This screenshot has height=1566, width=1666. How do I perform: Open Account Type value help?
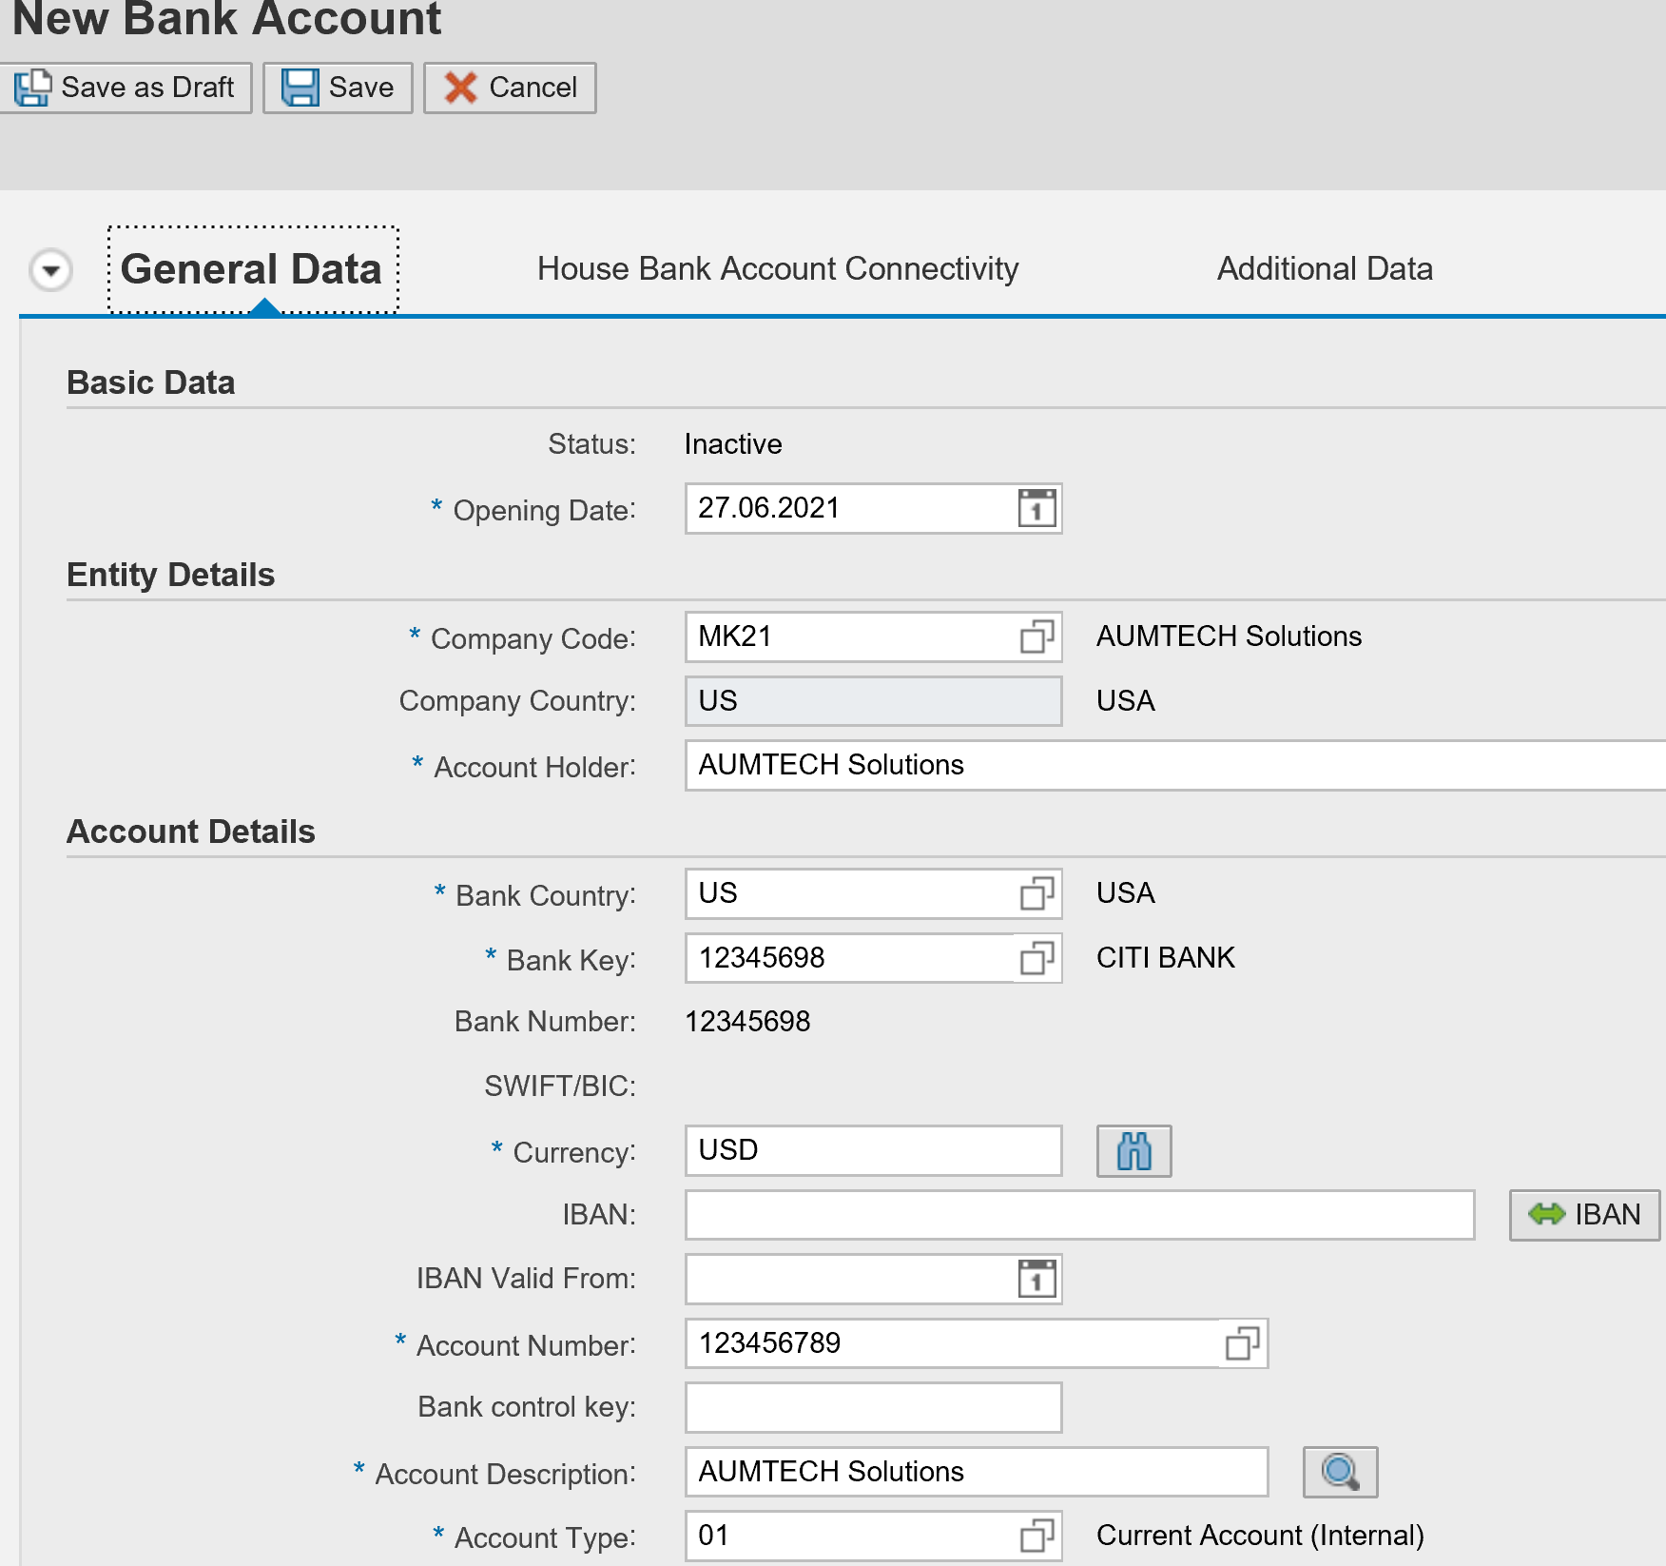point(1036,1536)
